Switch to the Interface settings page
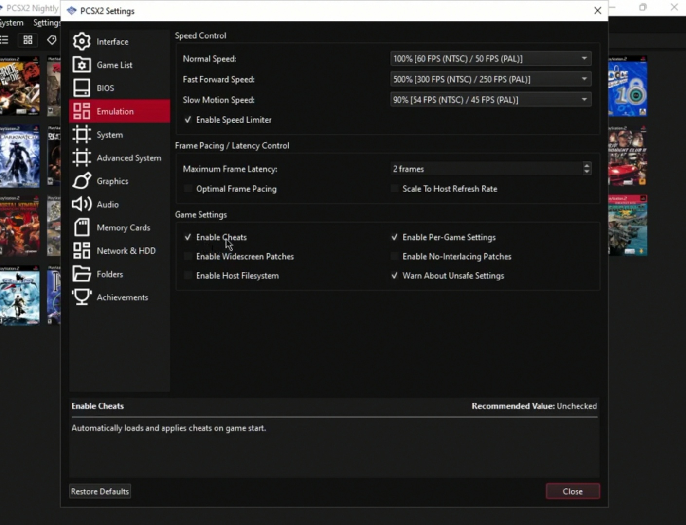 point(120,42)
